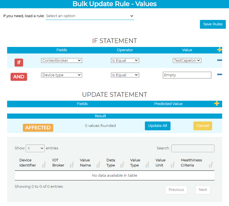Open the show entries count dropdown
Screen dimensions: 229x206
pyautogui.click(x=35, y=148)
